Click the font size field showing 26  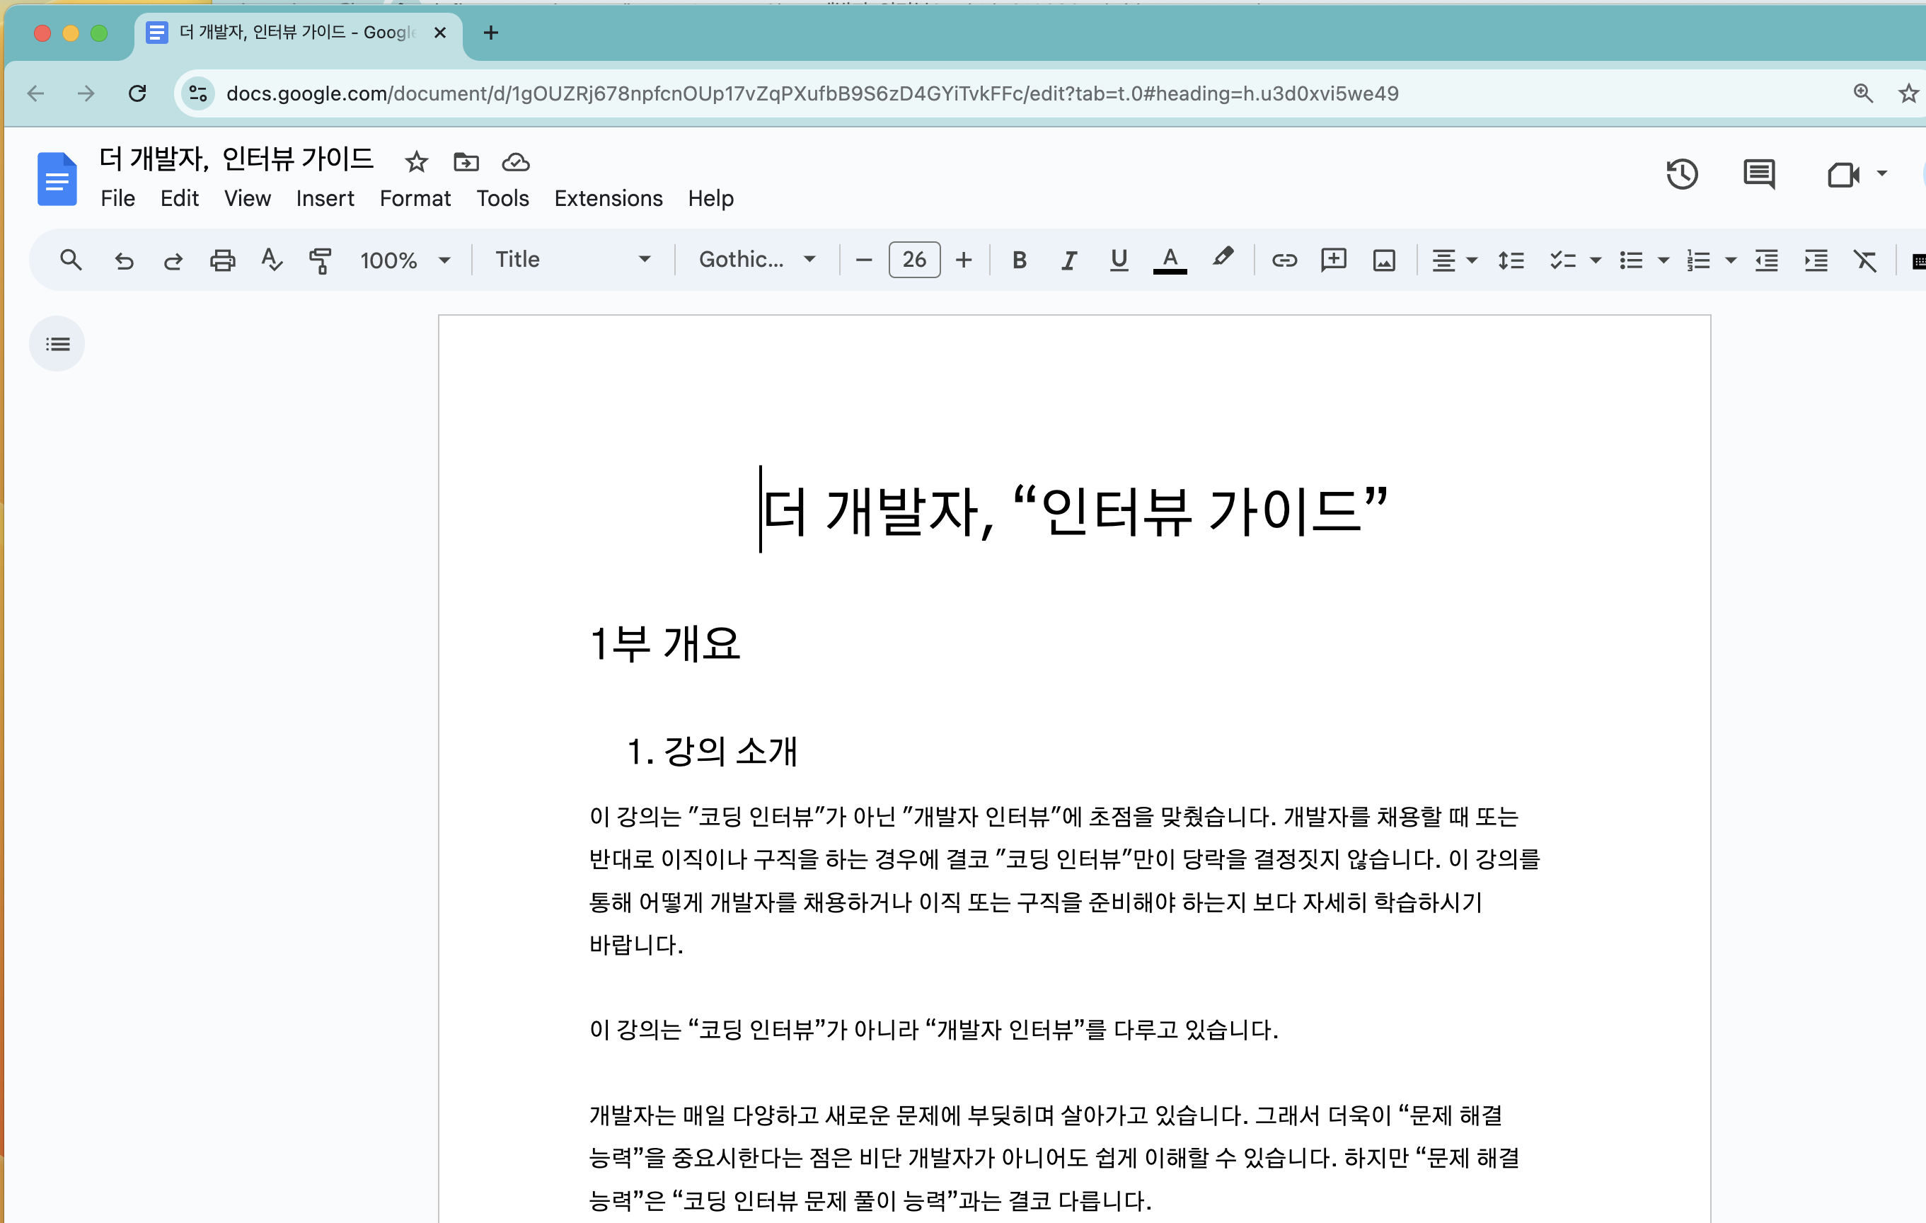[913, 260]
